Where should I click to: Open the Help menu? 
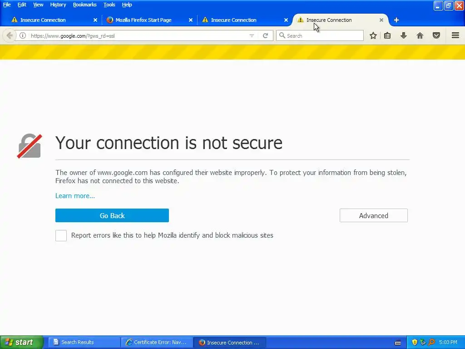pyautogui.click(x=127, y=5)
